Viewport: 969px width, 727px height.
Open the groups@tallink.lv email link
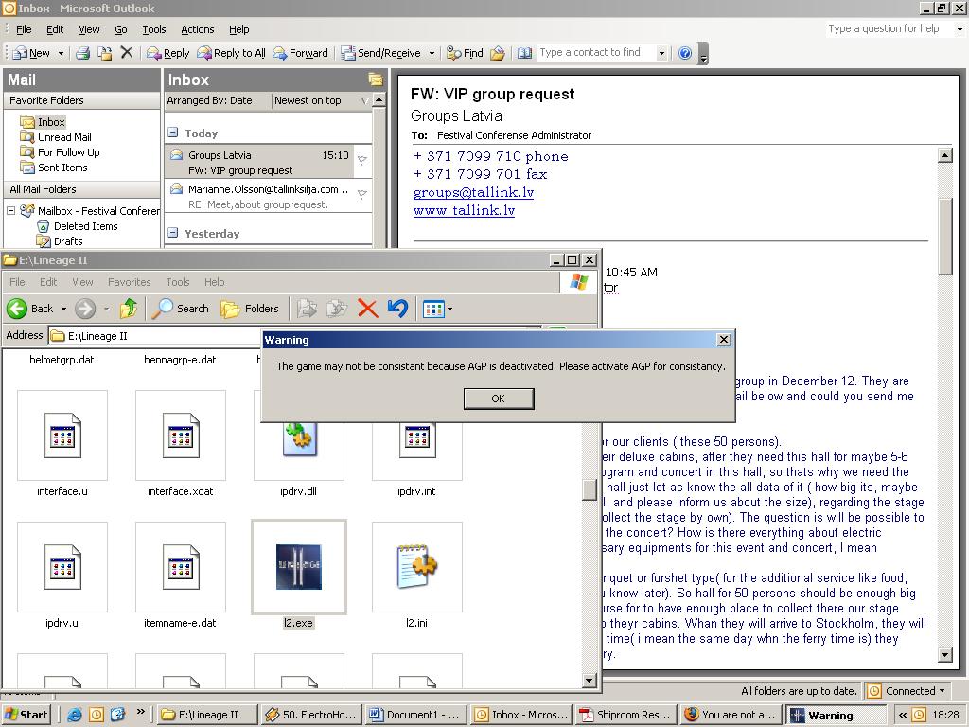tap(473, 192)
